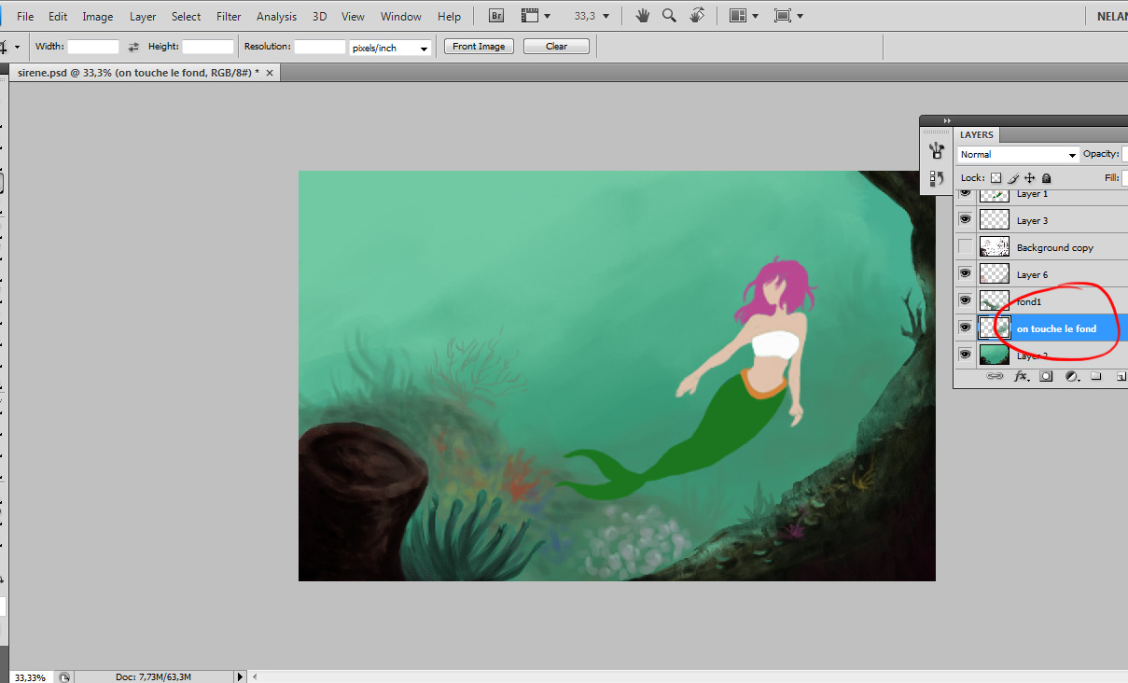Click the Front Image button

tap(479, 47)
